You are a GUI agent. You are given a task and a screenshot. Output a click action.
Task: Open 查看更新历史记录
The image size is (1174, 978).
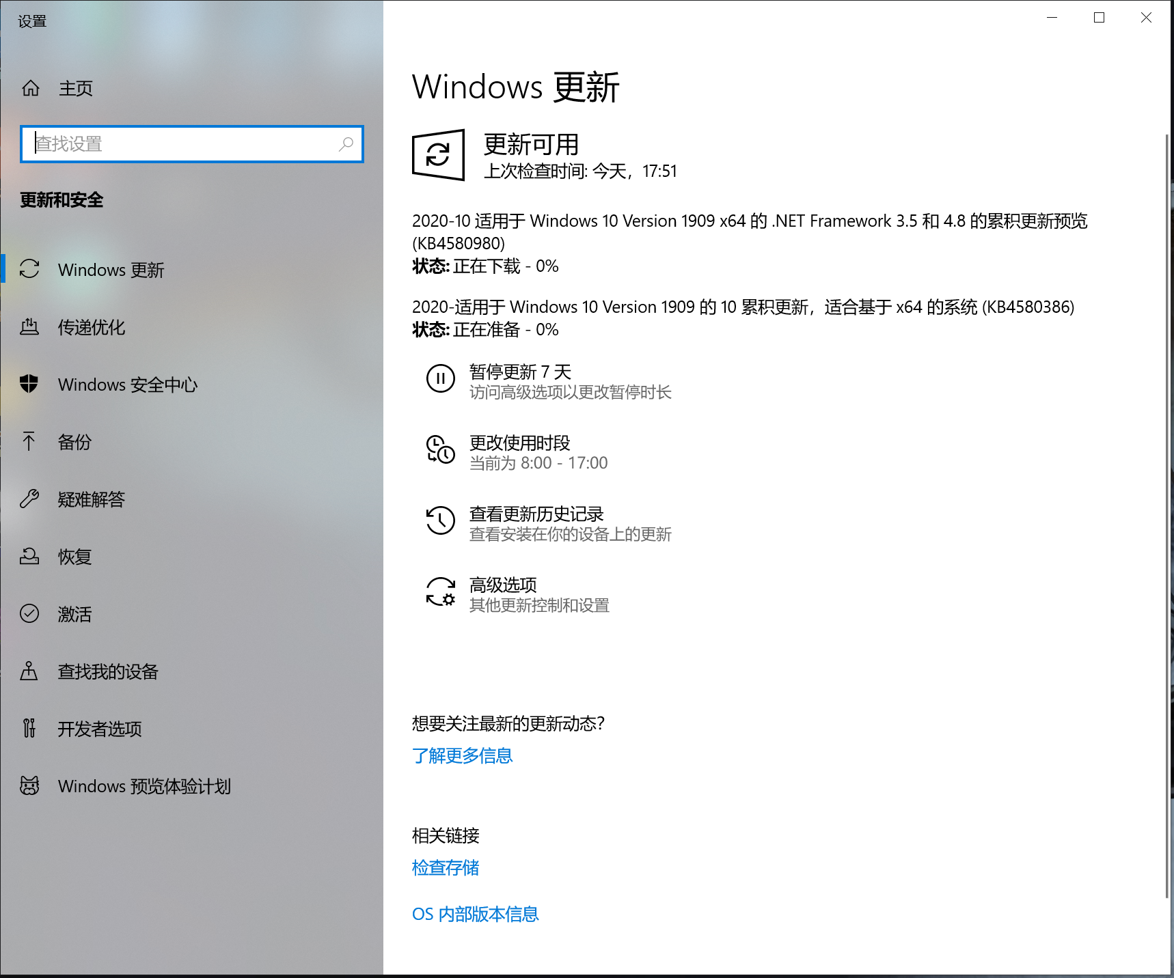coord(536,514)
